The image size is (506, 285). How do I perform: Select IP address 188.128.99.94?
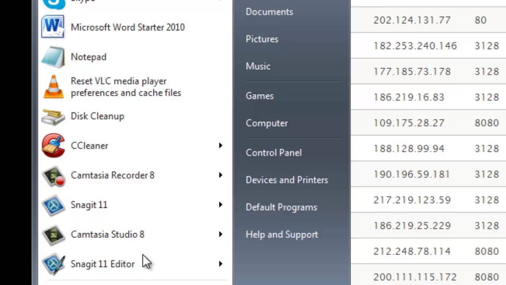[409, 149]
